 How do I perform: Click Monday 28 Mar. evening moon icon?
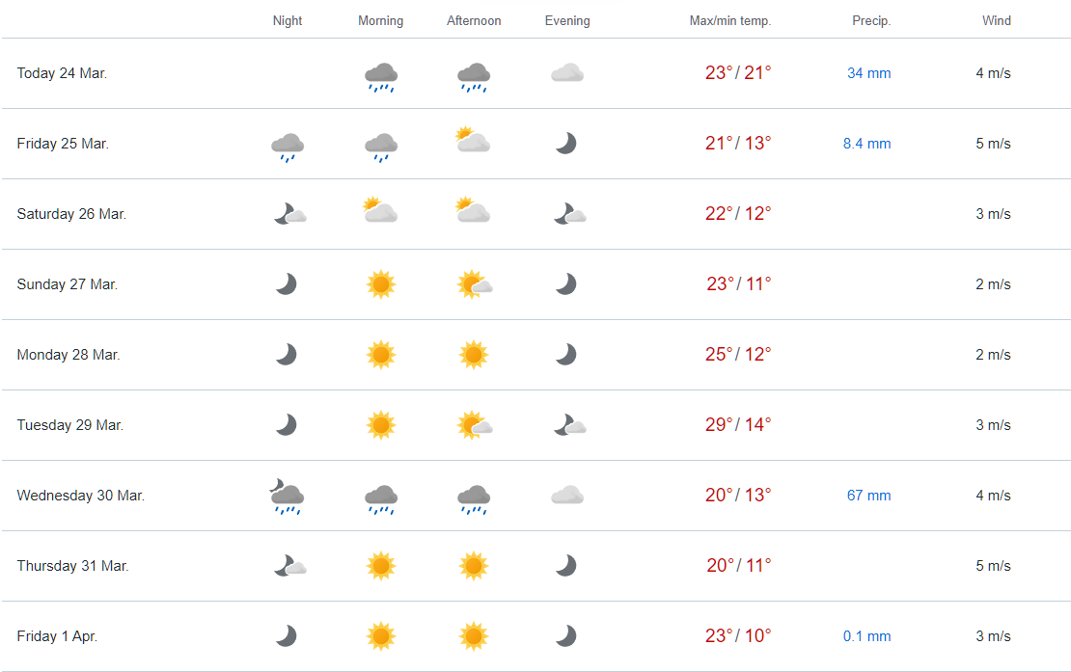click(565, 355)
